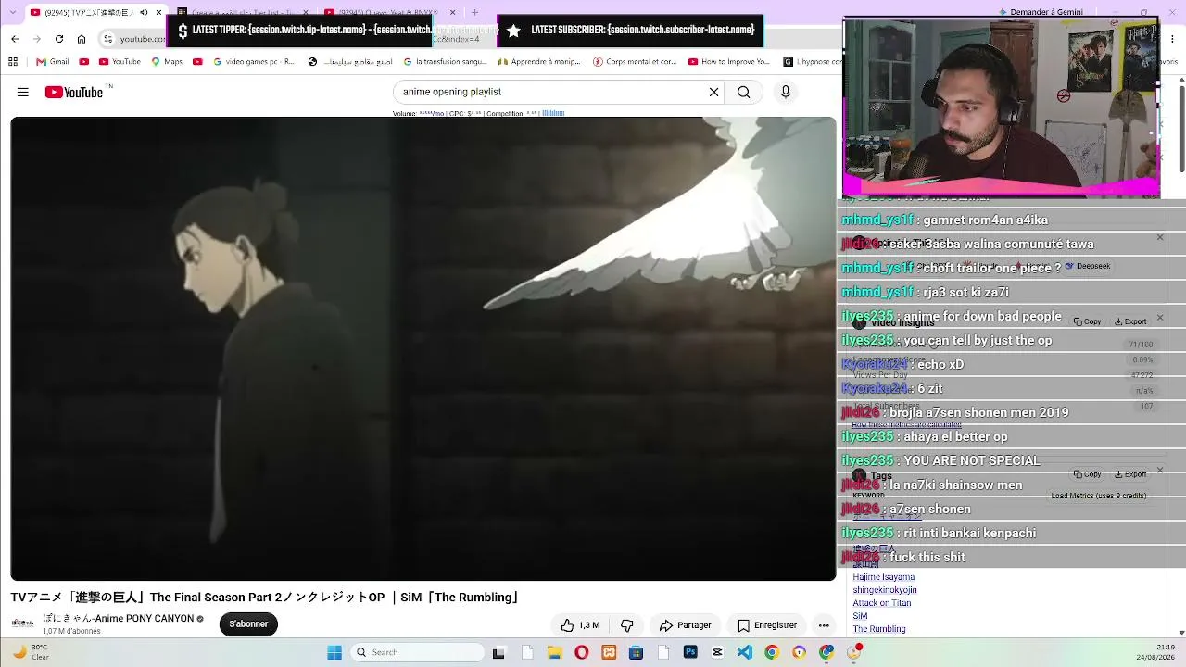Open the SiM tag link
The height and width of the screenshot is (667, 1186).
pos(860,616)
